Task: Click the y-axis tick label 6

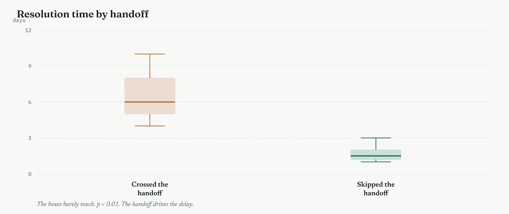Action: 30,102
